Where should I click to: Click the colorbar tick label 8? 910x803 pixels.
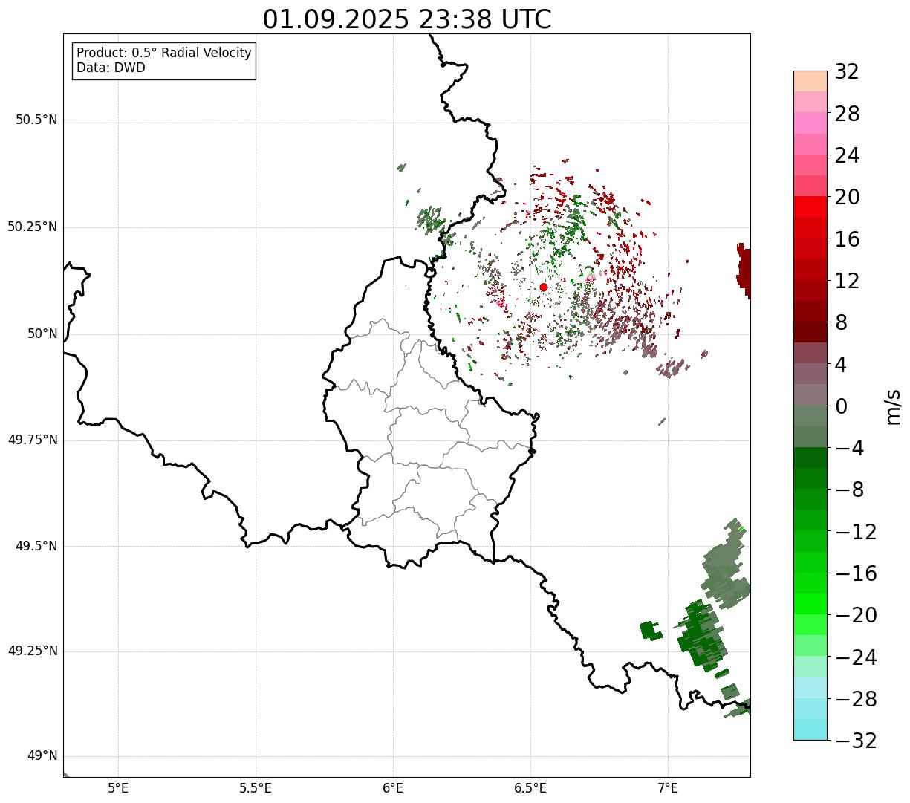click(x=841, y=322)
